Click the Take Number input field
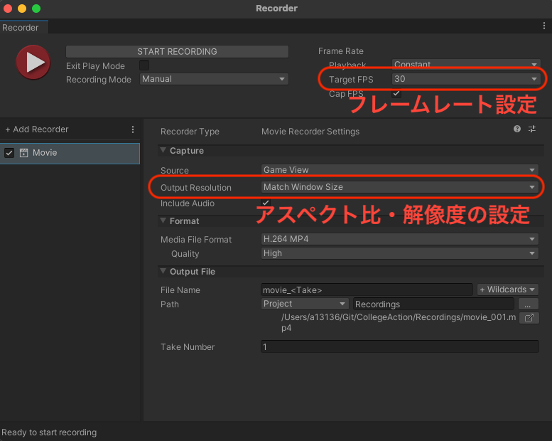 click(399, 346)
